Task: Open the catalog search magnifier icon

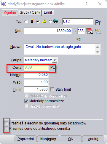Action: coord(90,31)
